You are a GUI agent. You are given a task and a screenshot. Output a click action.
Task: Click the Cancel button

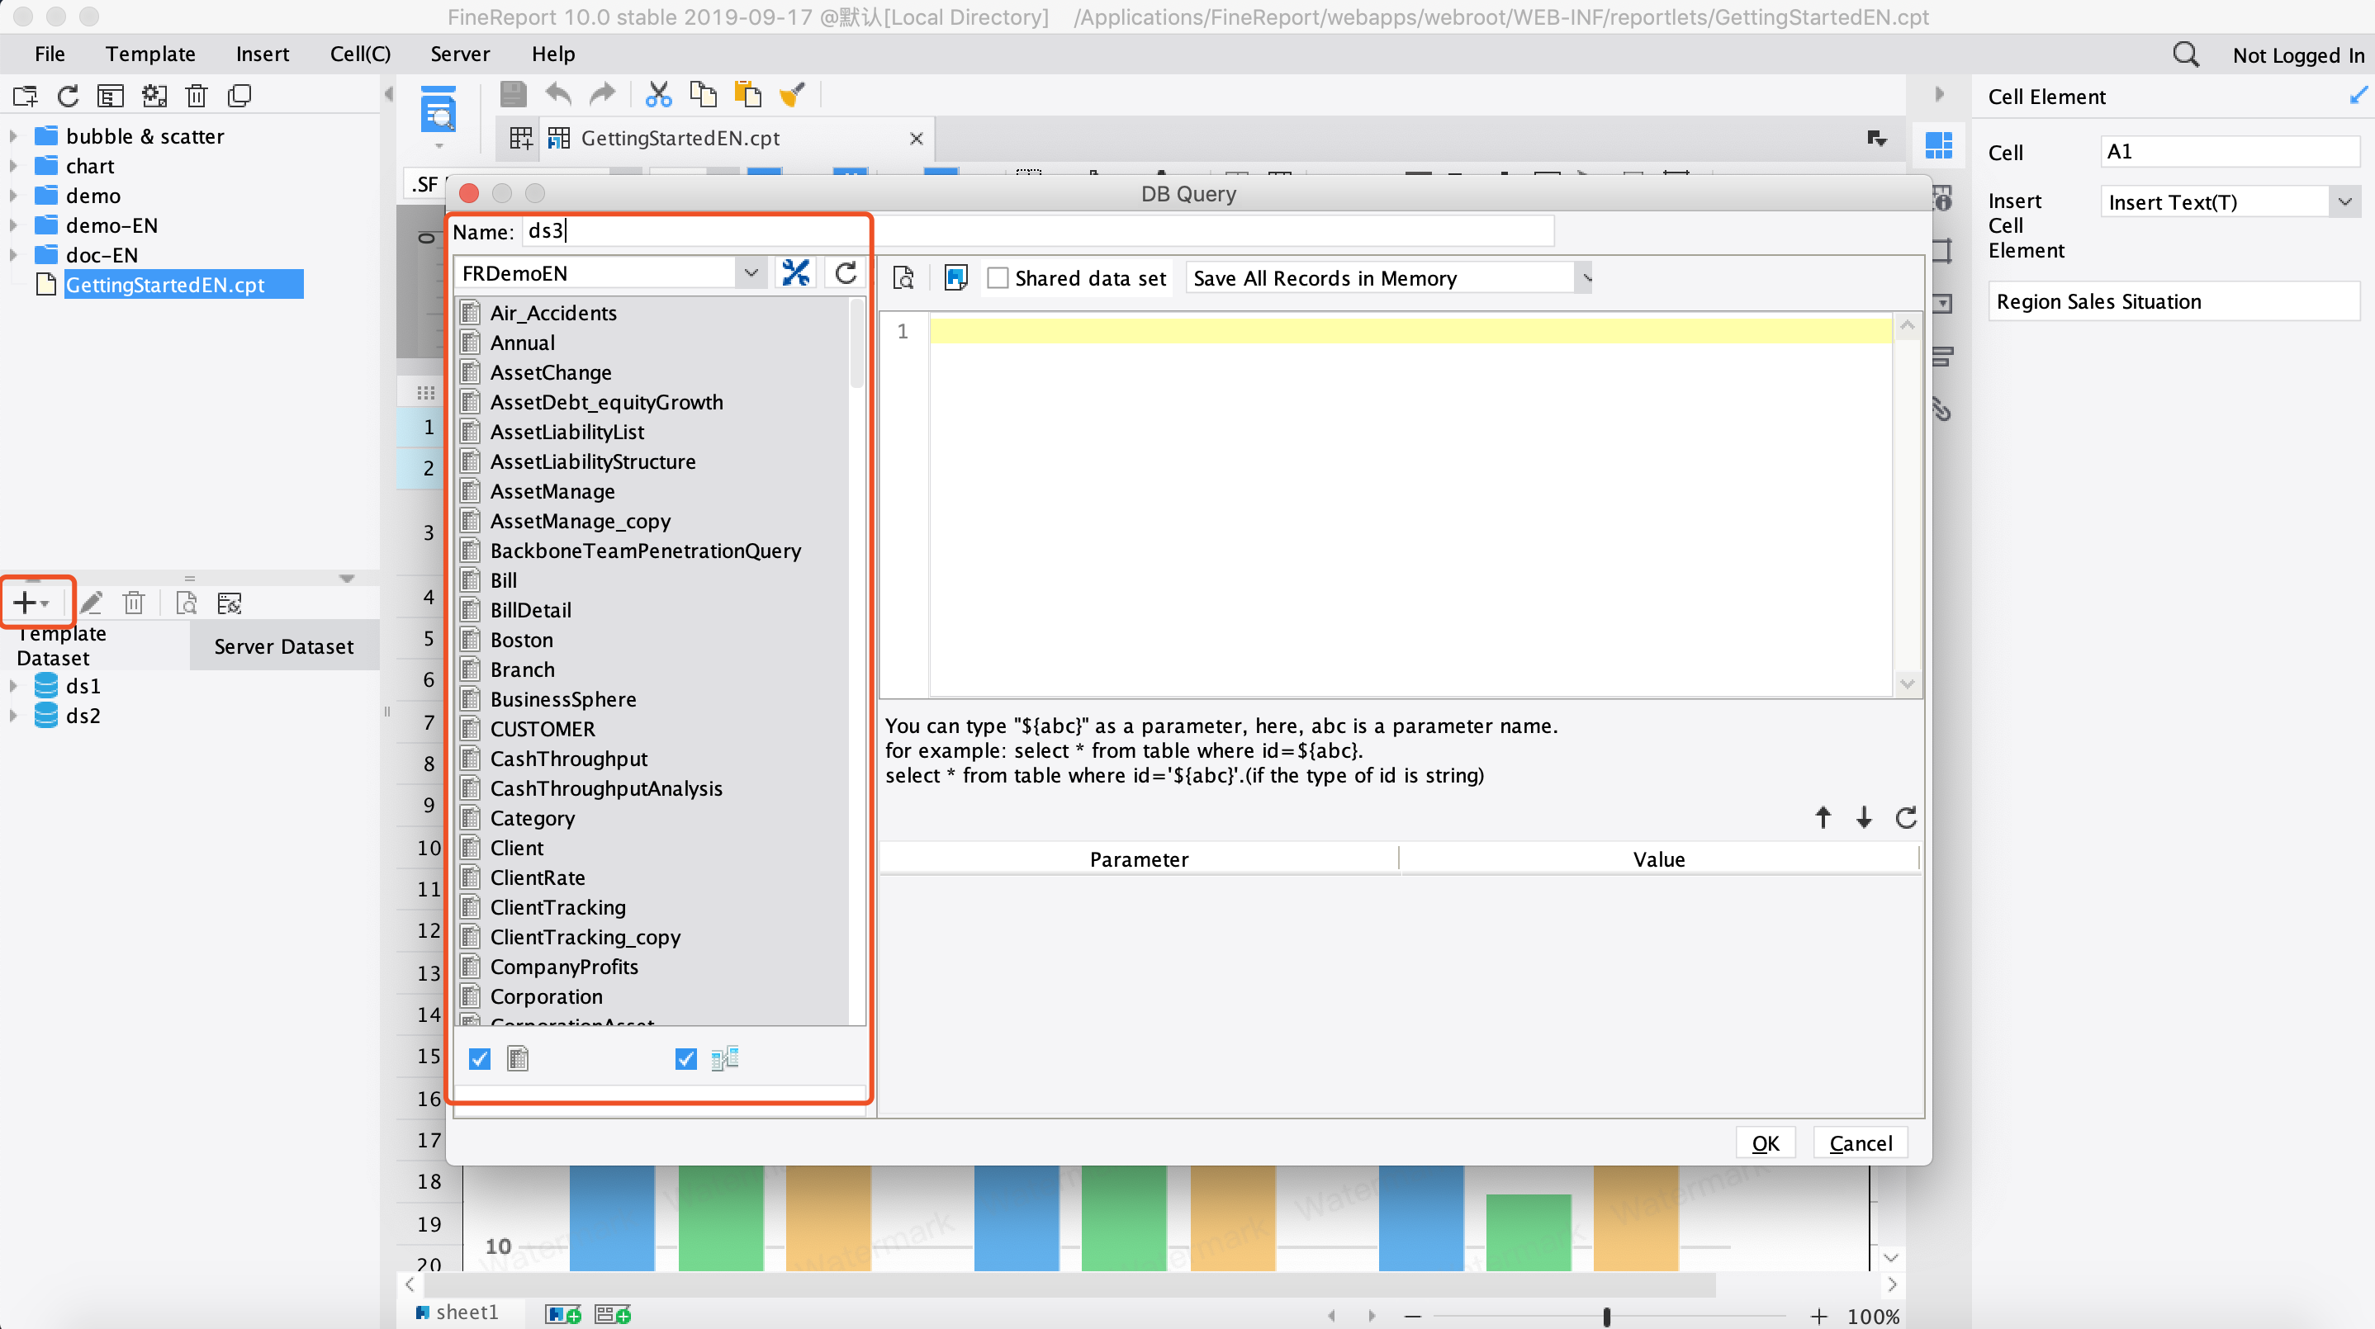1860,1142
